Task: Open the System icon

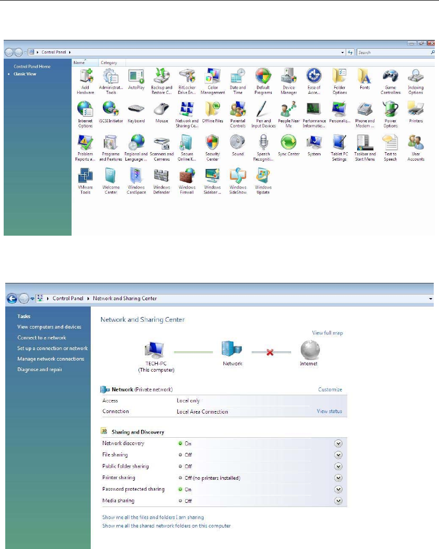Action: click(314, 146)
